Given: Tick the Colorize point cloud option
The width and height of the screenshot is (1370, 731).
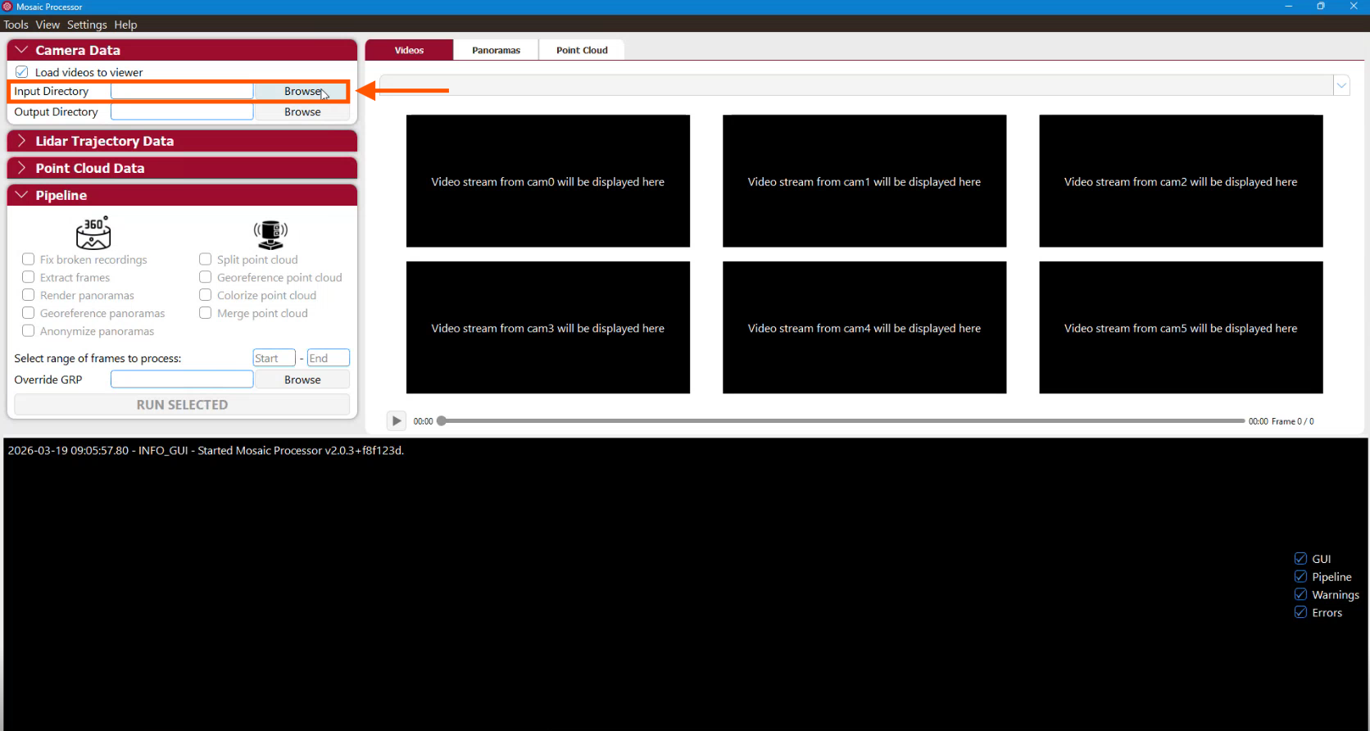Looking at the screenshot, I should (206, 295).
